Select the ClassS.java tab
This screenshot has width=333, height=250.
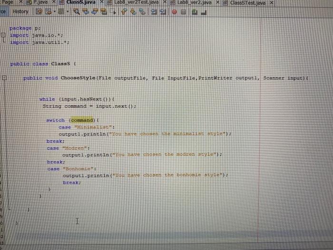(81, 2)
